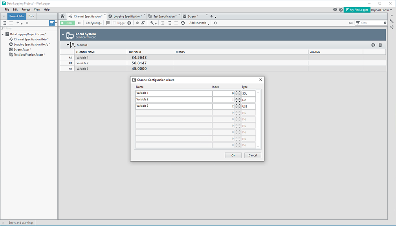Collapse the Data Logging Project tree node

3,34
